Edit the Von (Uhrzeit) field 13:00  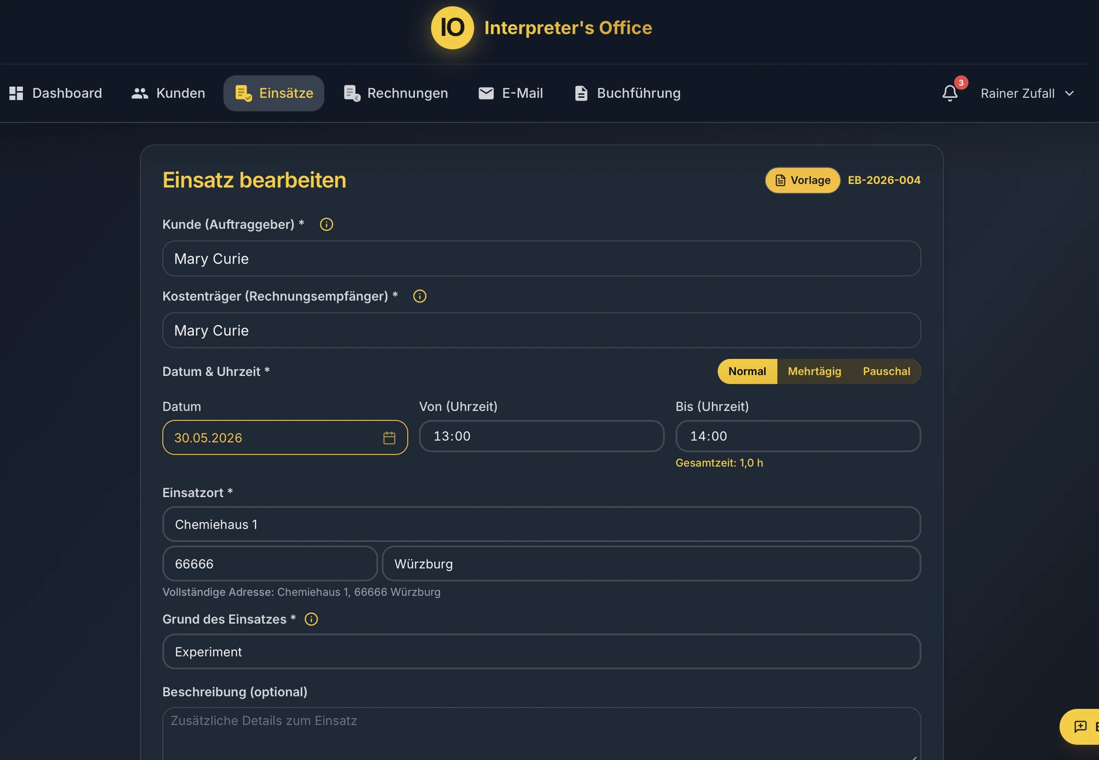tap(541, 436)
